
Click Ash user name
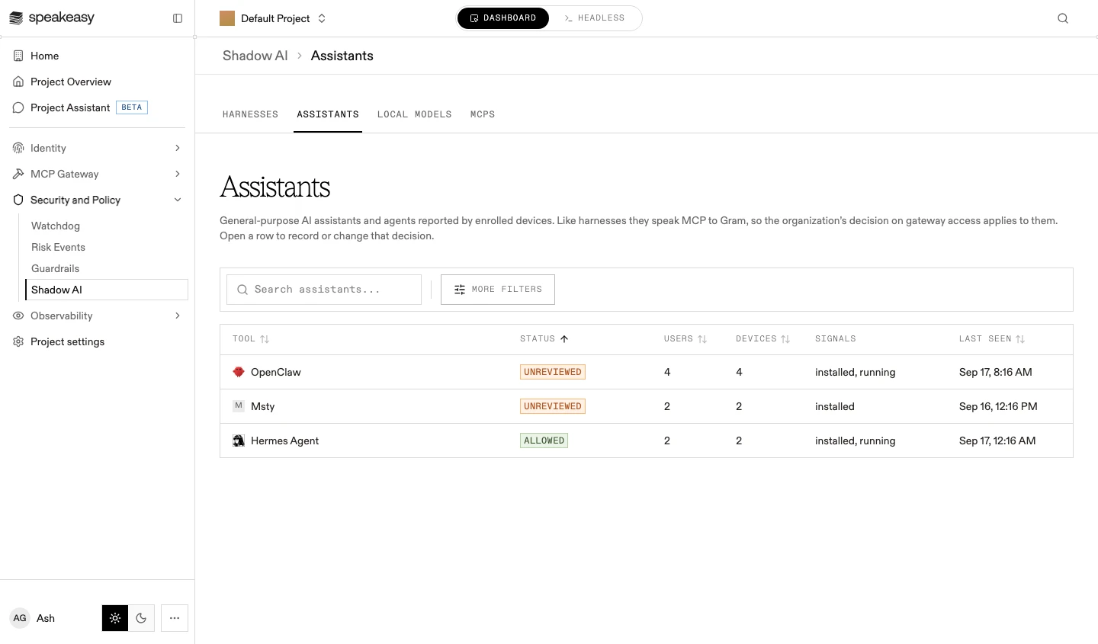pyautogui.click(x=46, y=618)
